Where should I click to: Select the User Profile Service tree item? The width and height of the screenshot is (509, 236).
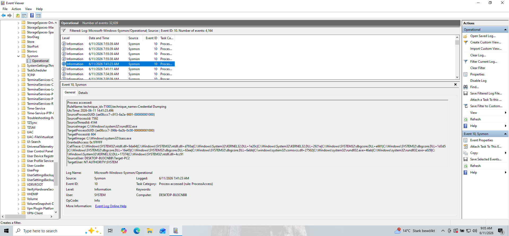click(x=40, y=161)
